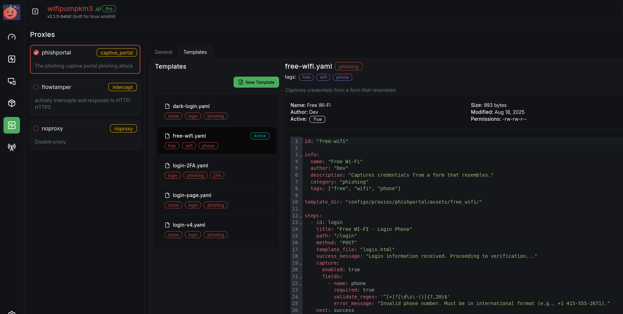Fold the capture block at line 19
This screenshot has height=314, width=623.
tap(301, 264)
